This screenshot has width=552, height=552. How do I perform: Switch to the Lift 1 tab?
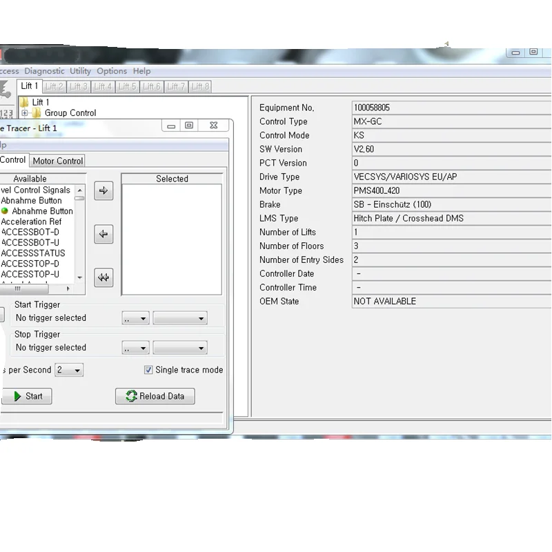pyautogui.click(x=30, y=86)
